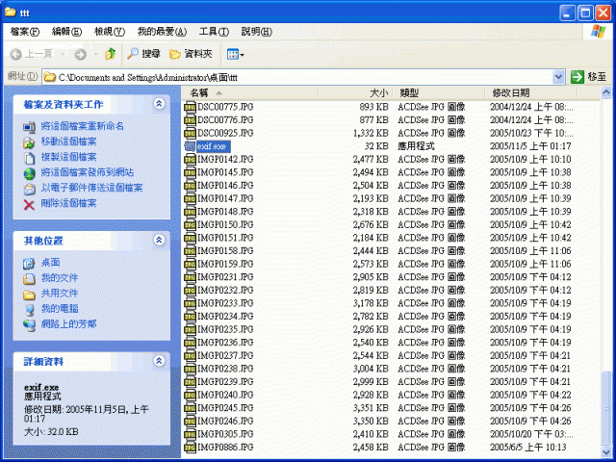Sort by 名稱 column header
Screen dimensions: 616x462
pyautogui.click(x=250, y=93)
